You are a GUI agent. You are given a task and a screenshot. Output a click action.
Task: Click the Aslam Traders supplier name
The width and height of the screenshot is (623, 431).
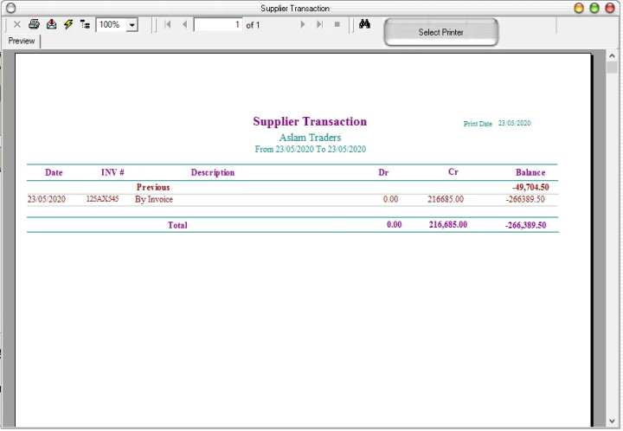tap(310, 138)
